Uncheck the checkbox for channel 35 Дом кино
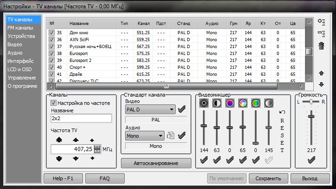 (52, 33)
